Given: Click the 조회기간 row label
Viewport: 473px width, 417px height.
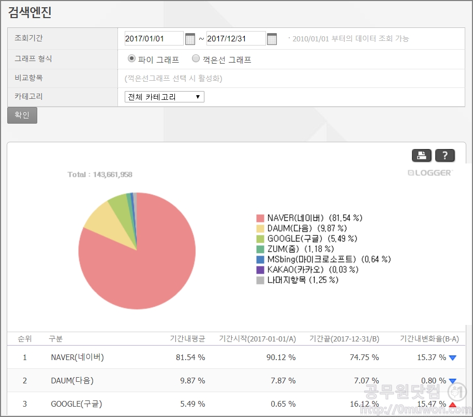Looking at the screenshot, I should point(28,38).
